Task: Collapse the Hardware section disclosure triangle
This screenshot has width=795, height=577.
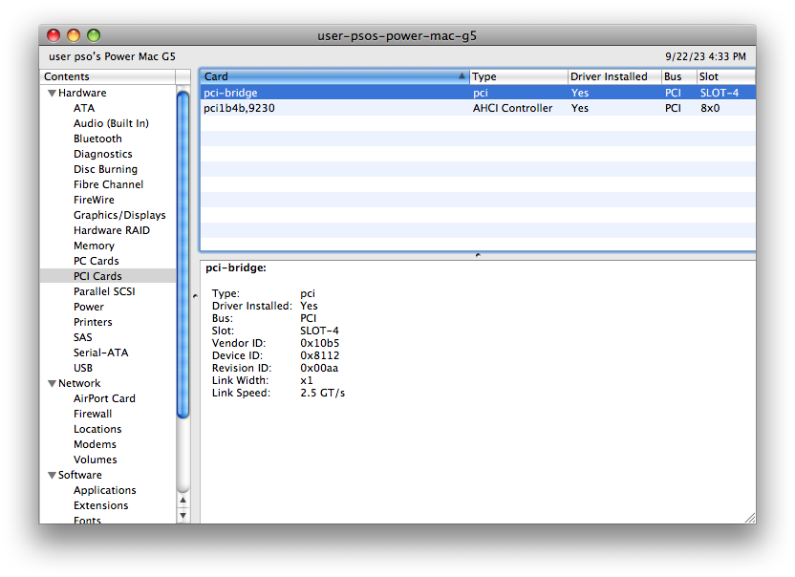Action: [54, 93]
